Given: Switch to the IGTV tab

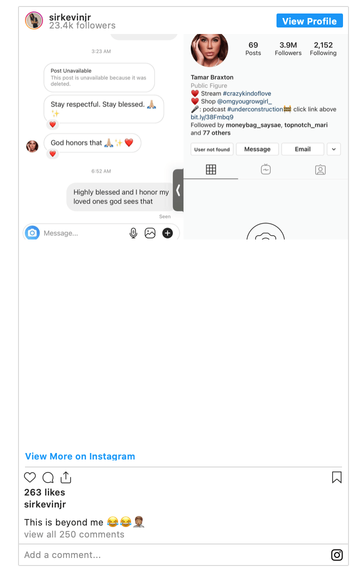Looking at the screenshot, I should [265, 169].
